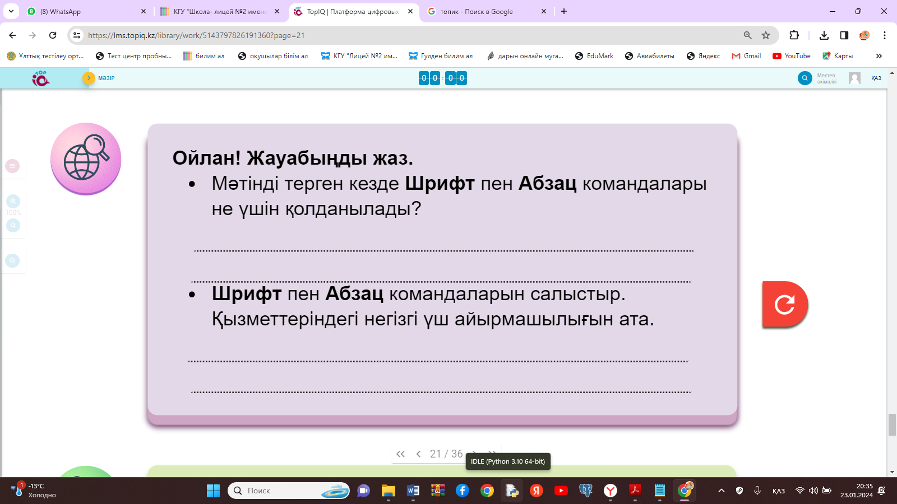Image resolution: width=897 pixels, height=504 pixels.
Task: Open the pgAdmin elephant taskbar icon
Action: [x=586, y=491]
